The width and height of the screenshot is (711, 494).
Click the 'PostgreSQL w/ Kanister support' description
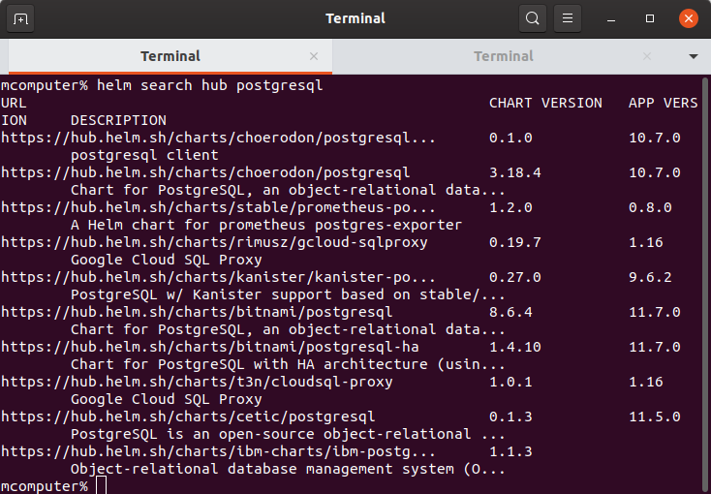288,294
